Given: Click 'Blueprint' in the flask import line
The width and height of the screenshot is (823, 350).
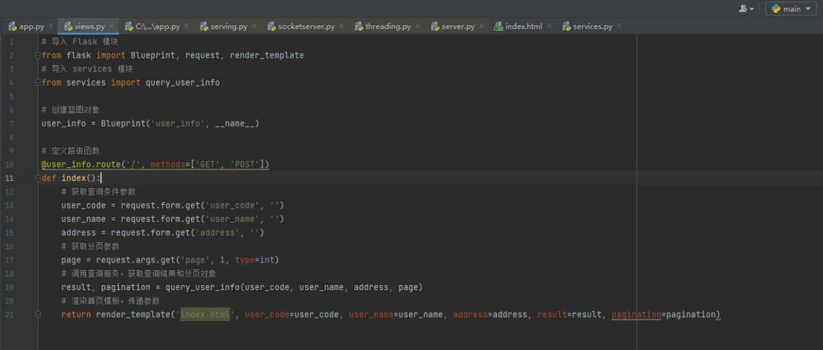Looking at the screenshot, I should click(152, 55).
